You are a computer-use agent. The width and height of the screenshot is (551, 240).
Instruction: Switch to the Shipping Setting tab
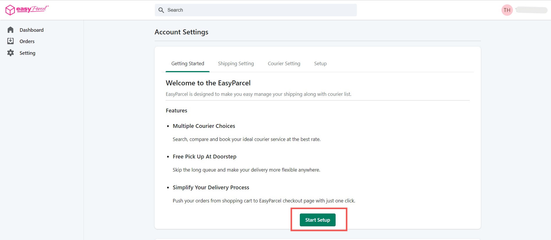coord(236,63)
